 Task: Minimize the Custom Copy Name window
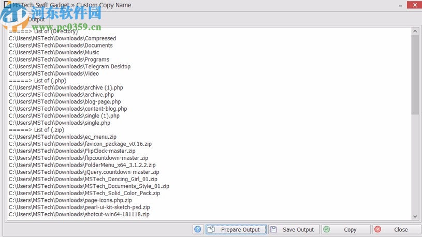400,5
